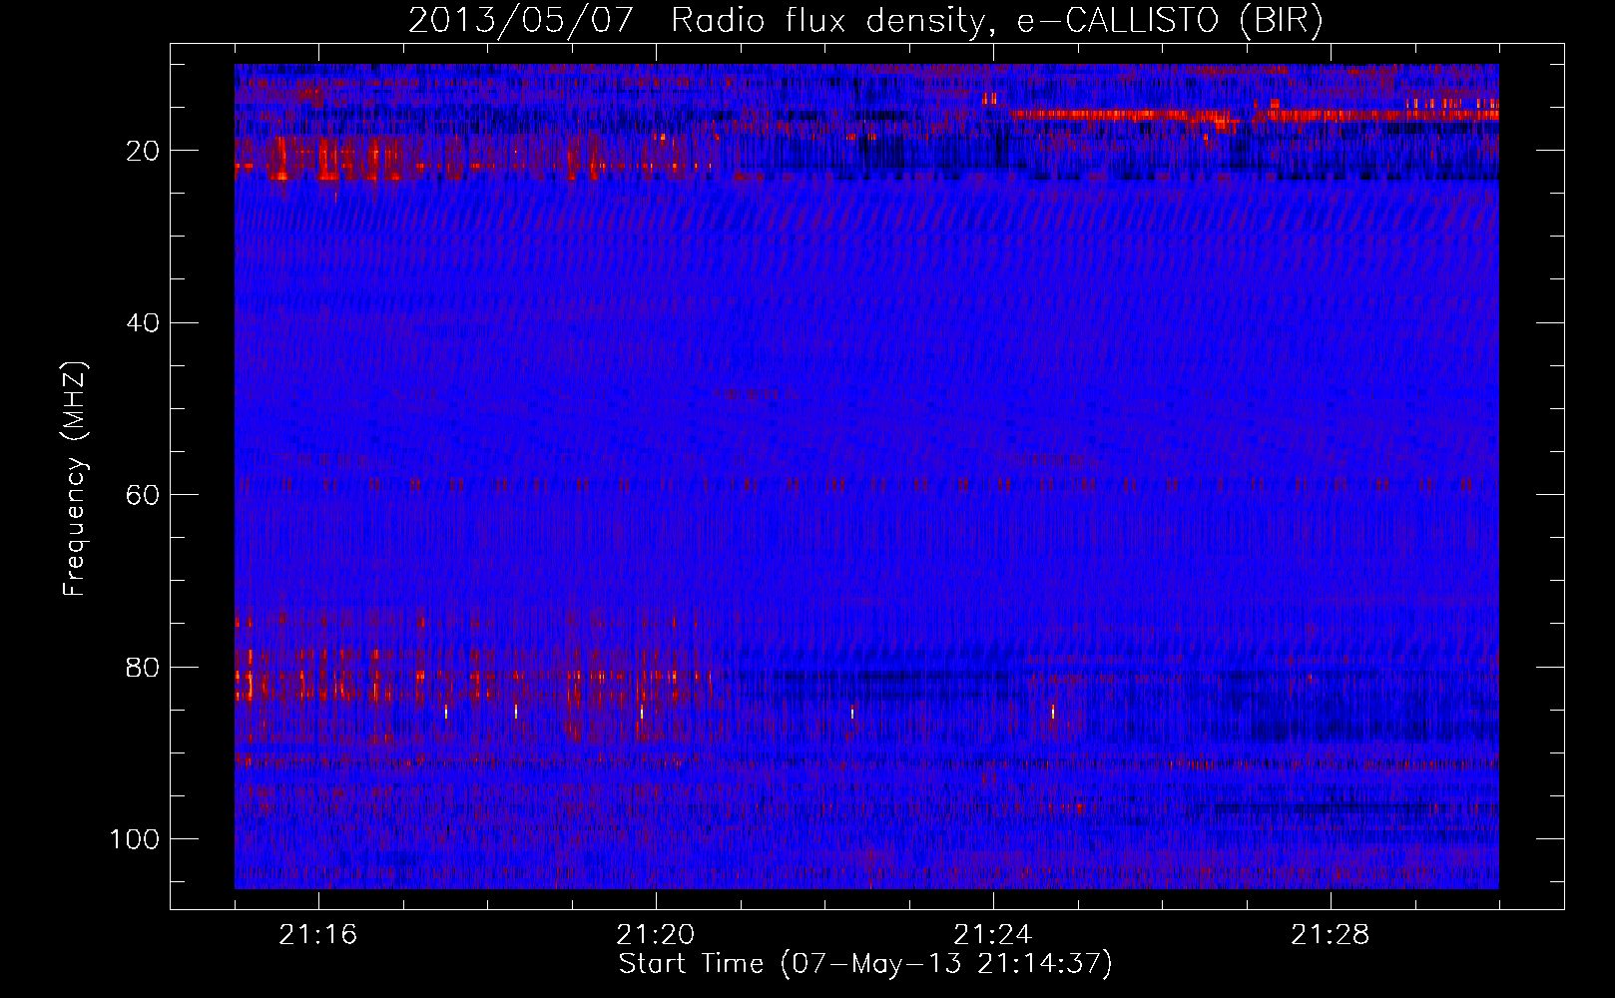Click the 21:28 time tick label
Viewport: 1615px width, 998px height.
[x=1331, y=935]
